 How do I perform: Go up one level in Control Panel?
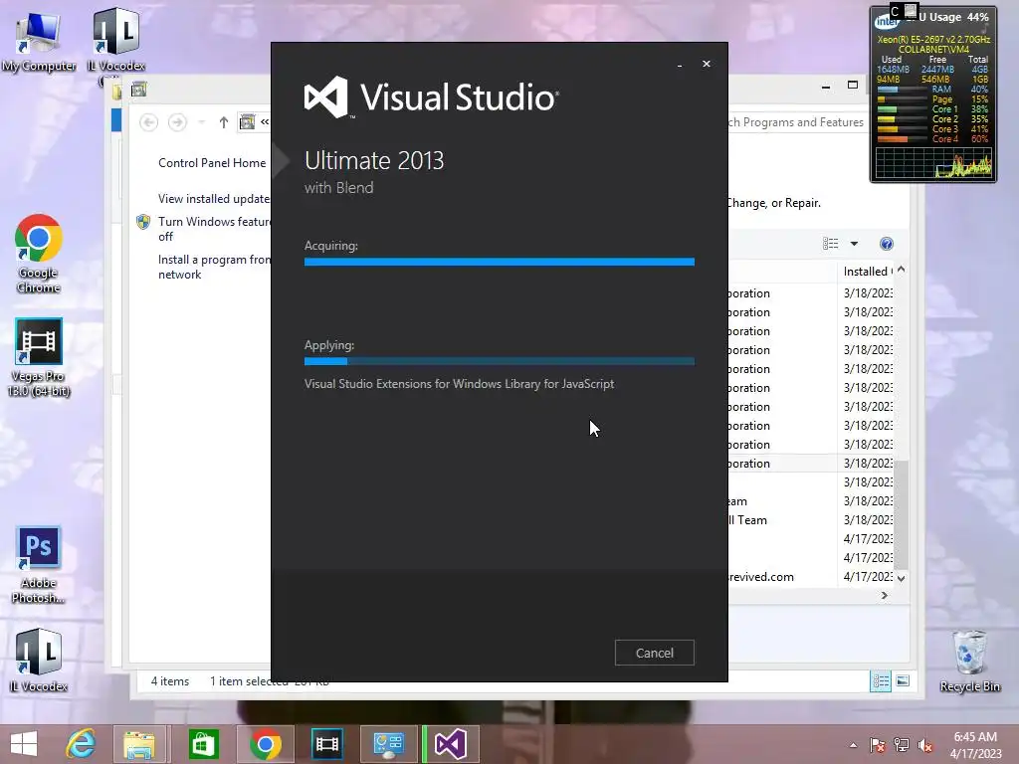click(x=224, y=122)
